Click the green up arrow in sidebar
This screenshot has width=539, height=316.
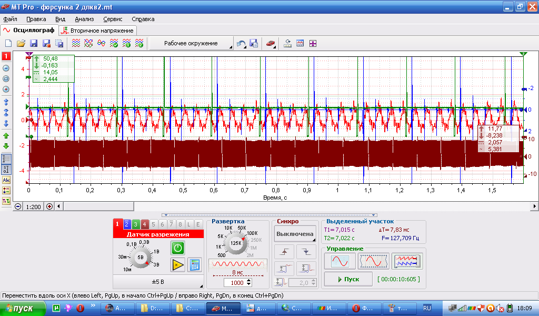pyautogui.click(x=6, y=136)
